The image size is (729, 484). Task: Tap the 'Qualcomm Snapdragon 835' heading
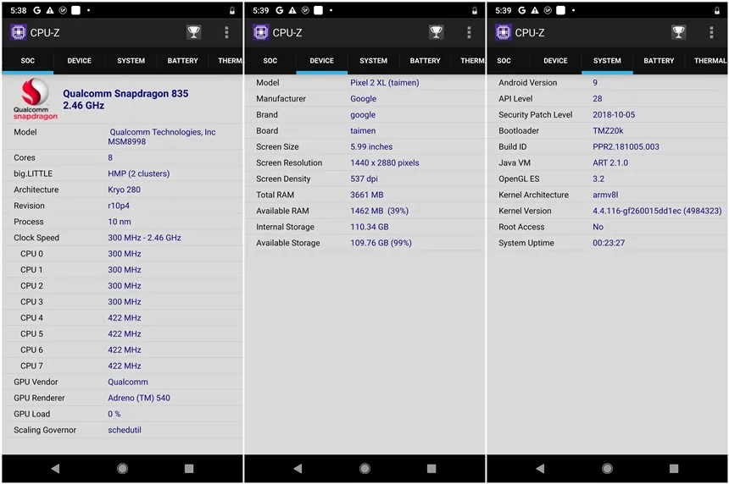(x=125, y=94)
